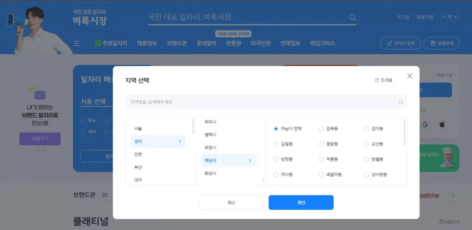Click the pause icon beside 브랜드관
The height and width of the screenshot is (230, 472).
(105, 195)
